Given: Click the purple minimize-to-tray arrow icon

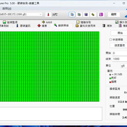Looking at the screenshot, I should 101,14.
